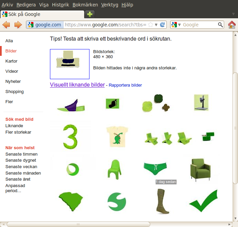Click Fler storlekar filter
Image resolution: width=238 pixels, height=227 pixels.
(18, 132)
